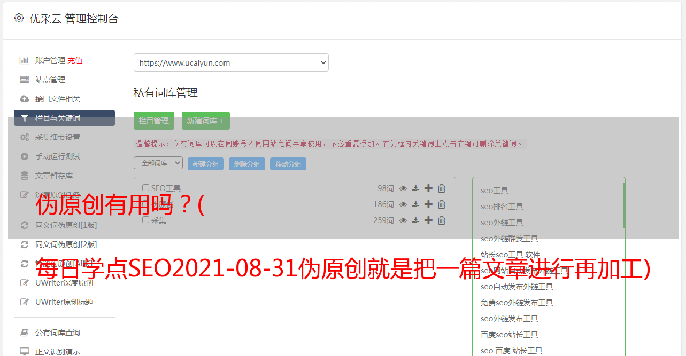
Task: Open 采集细节设置 in the sidebar
Action: [x=58, y=137]
